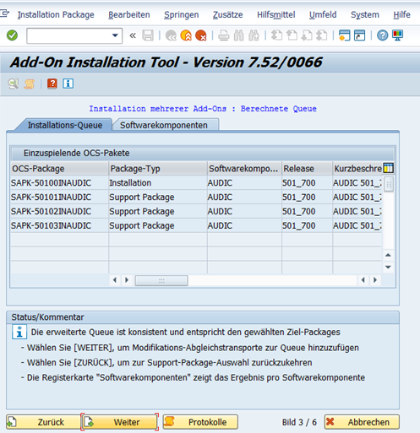Open the Springen menu
This screenshot has width=420, height=433.
182,14
